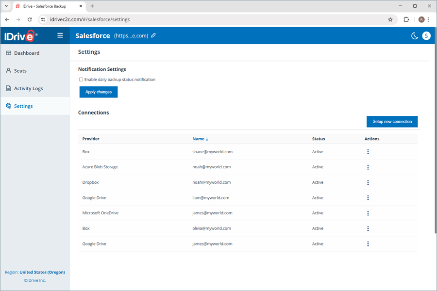Click the Apply changes button
Viewport: 437px width, 291px height.
click(99, 92)
